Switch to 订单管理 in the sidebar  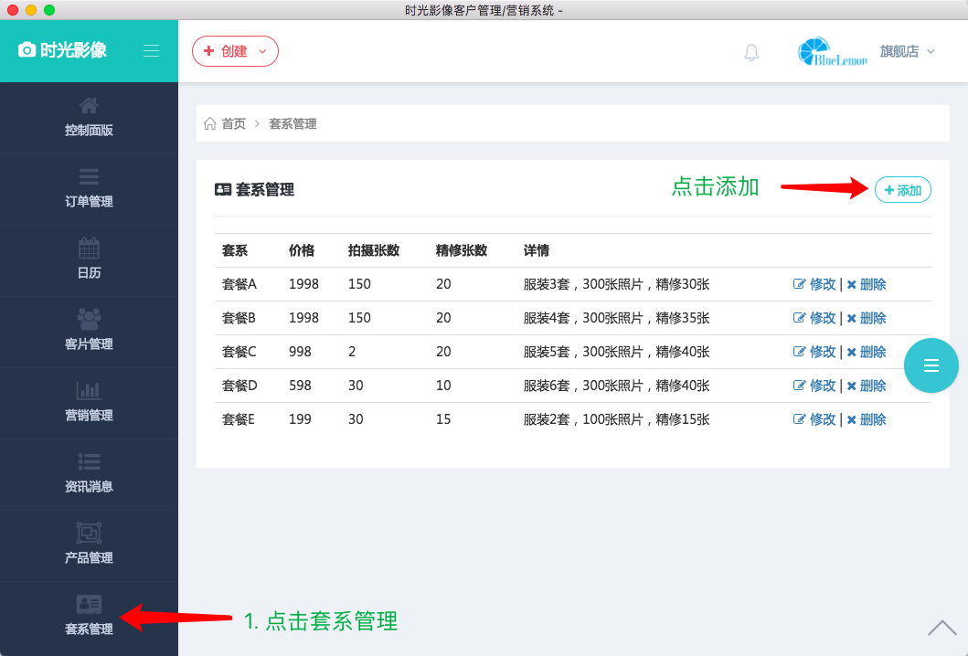coord(89,189)
